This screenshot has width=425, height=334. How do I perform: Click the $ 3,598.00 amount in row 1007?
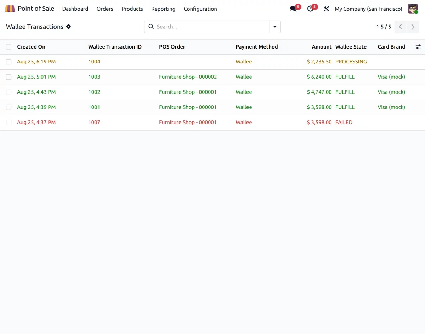319,123
